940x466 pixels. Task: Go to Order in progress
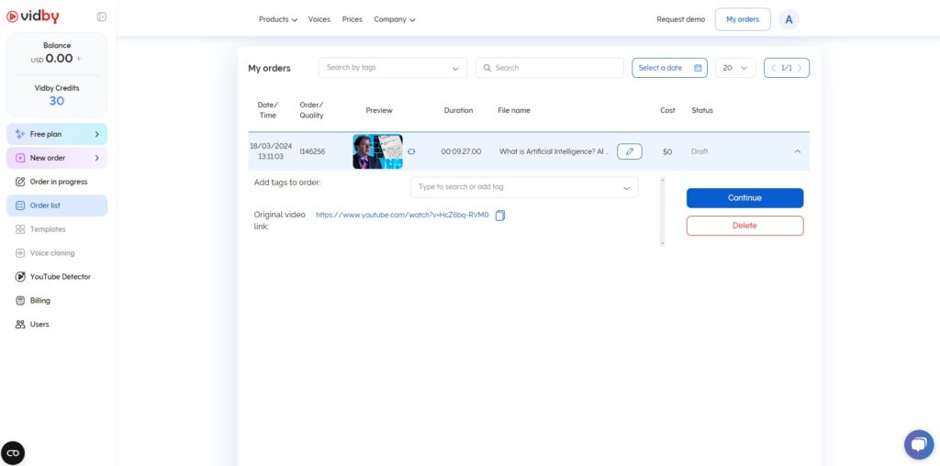[57, 182]
